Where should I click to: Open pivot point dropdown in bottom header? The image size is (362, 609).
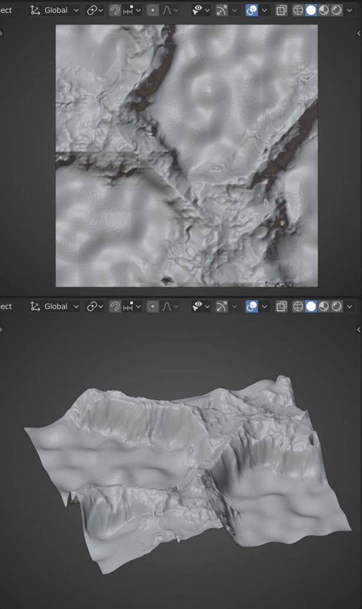point(95,306)
